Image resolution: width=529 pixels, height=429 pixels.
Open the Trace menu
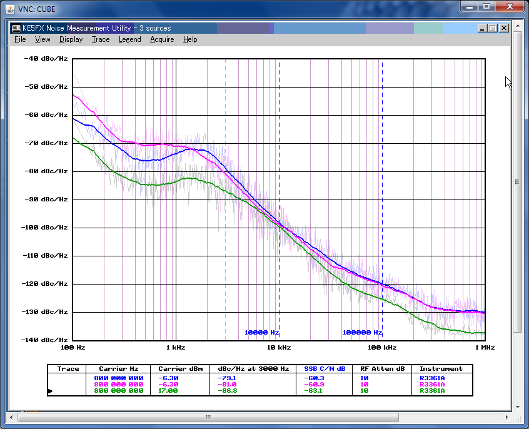(x=100, y=39)
